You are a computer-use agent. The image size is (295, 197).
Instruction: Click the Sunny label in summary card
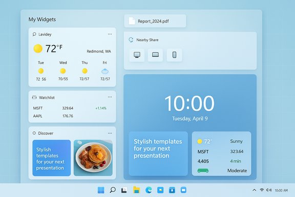click(x=236, y=141)
